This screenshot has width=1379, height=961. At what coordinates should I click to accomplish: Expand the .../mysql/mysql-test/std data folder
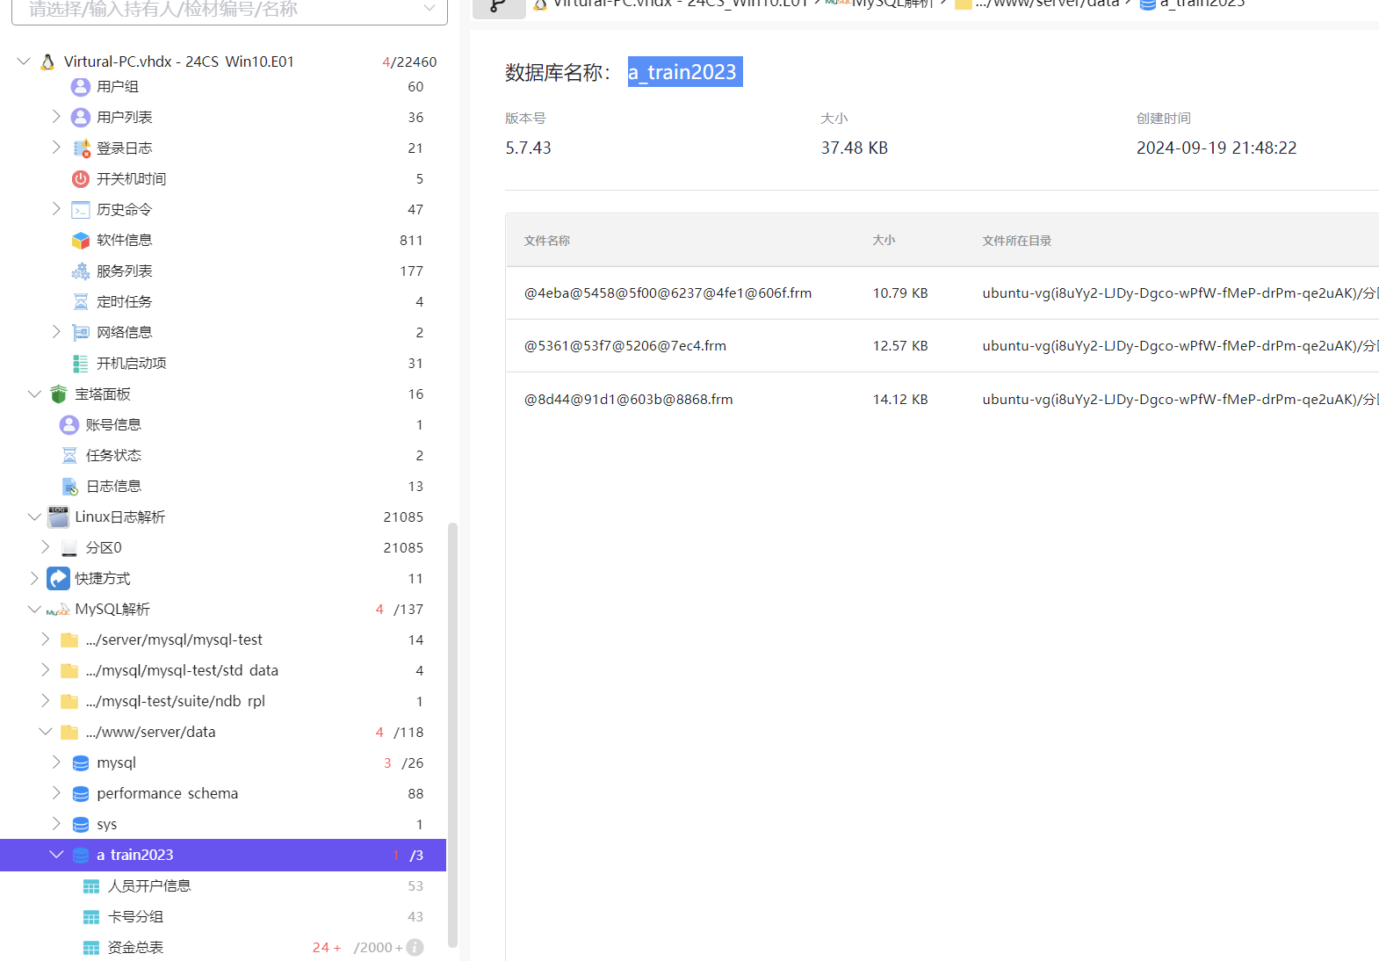click(x=46, y=670)
